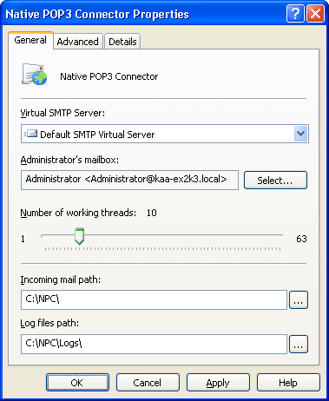The width and height of the screenshot is (329, 401).
Task: Click the question mark help icon in title bar
Action: tap(295, 13)
